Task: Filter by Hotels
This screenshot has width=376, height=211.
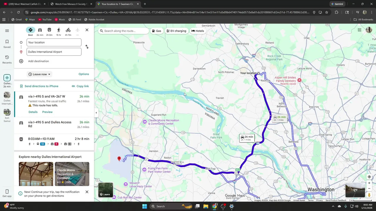Action: pyautogui.click(x=198, y=31)
